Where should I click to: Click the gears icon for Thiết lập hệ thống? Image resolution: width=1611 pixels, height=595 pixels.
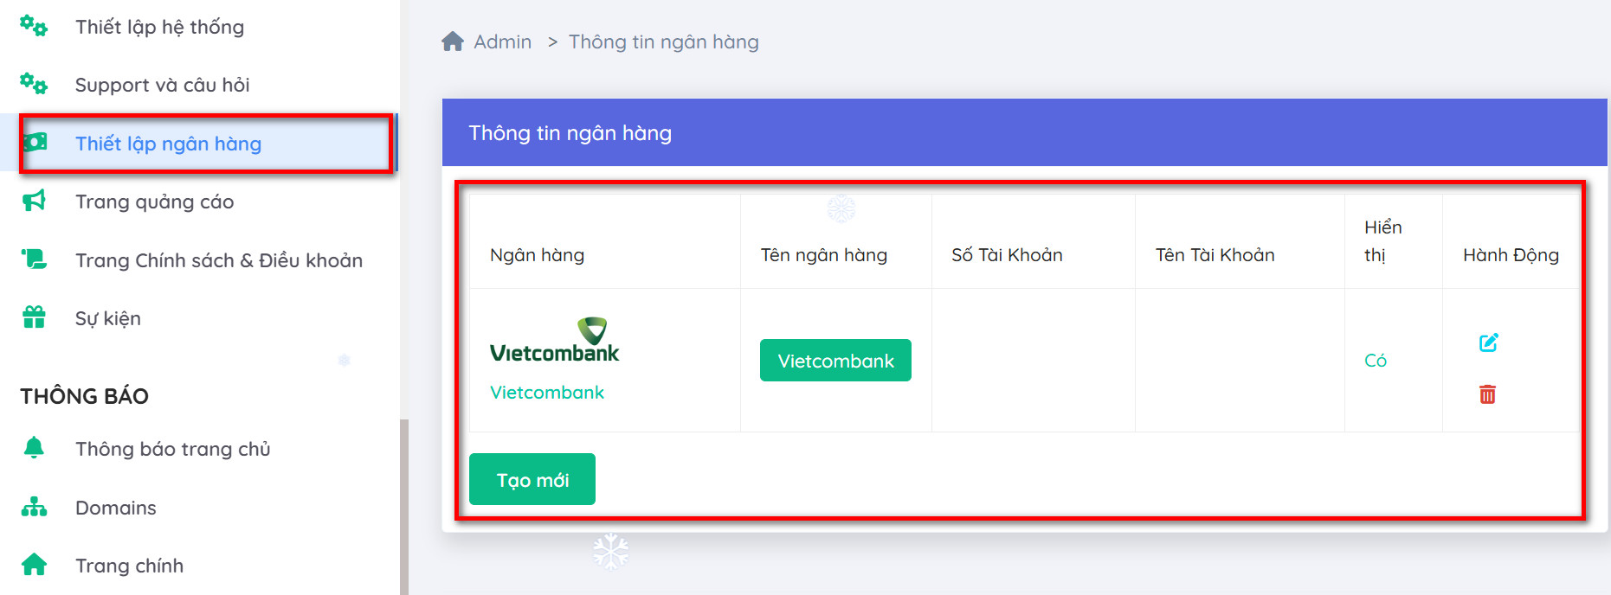pyautogui.click(x=34, y=26)
